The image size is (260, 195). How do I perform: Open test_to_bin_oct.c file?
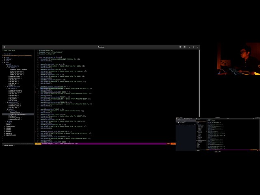click(x=17, y=75)
